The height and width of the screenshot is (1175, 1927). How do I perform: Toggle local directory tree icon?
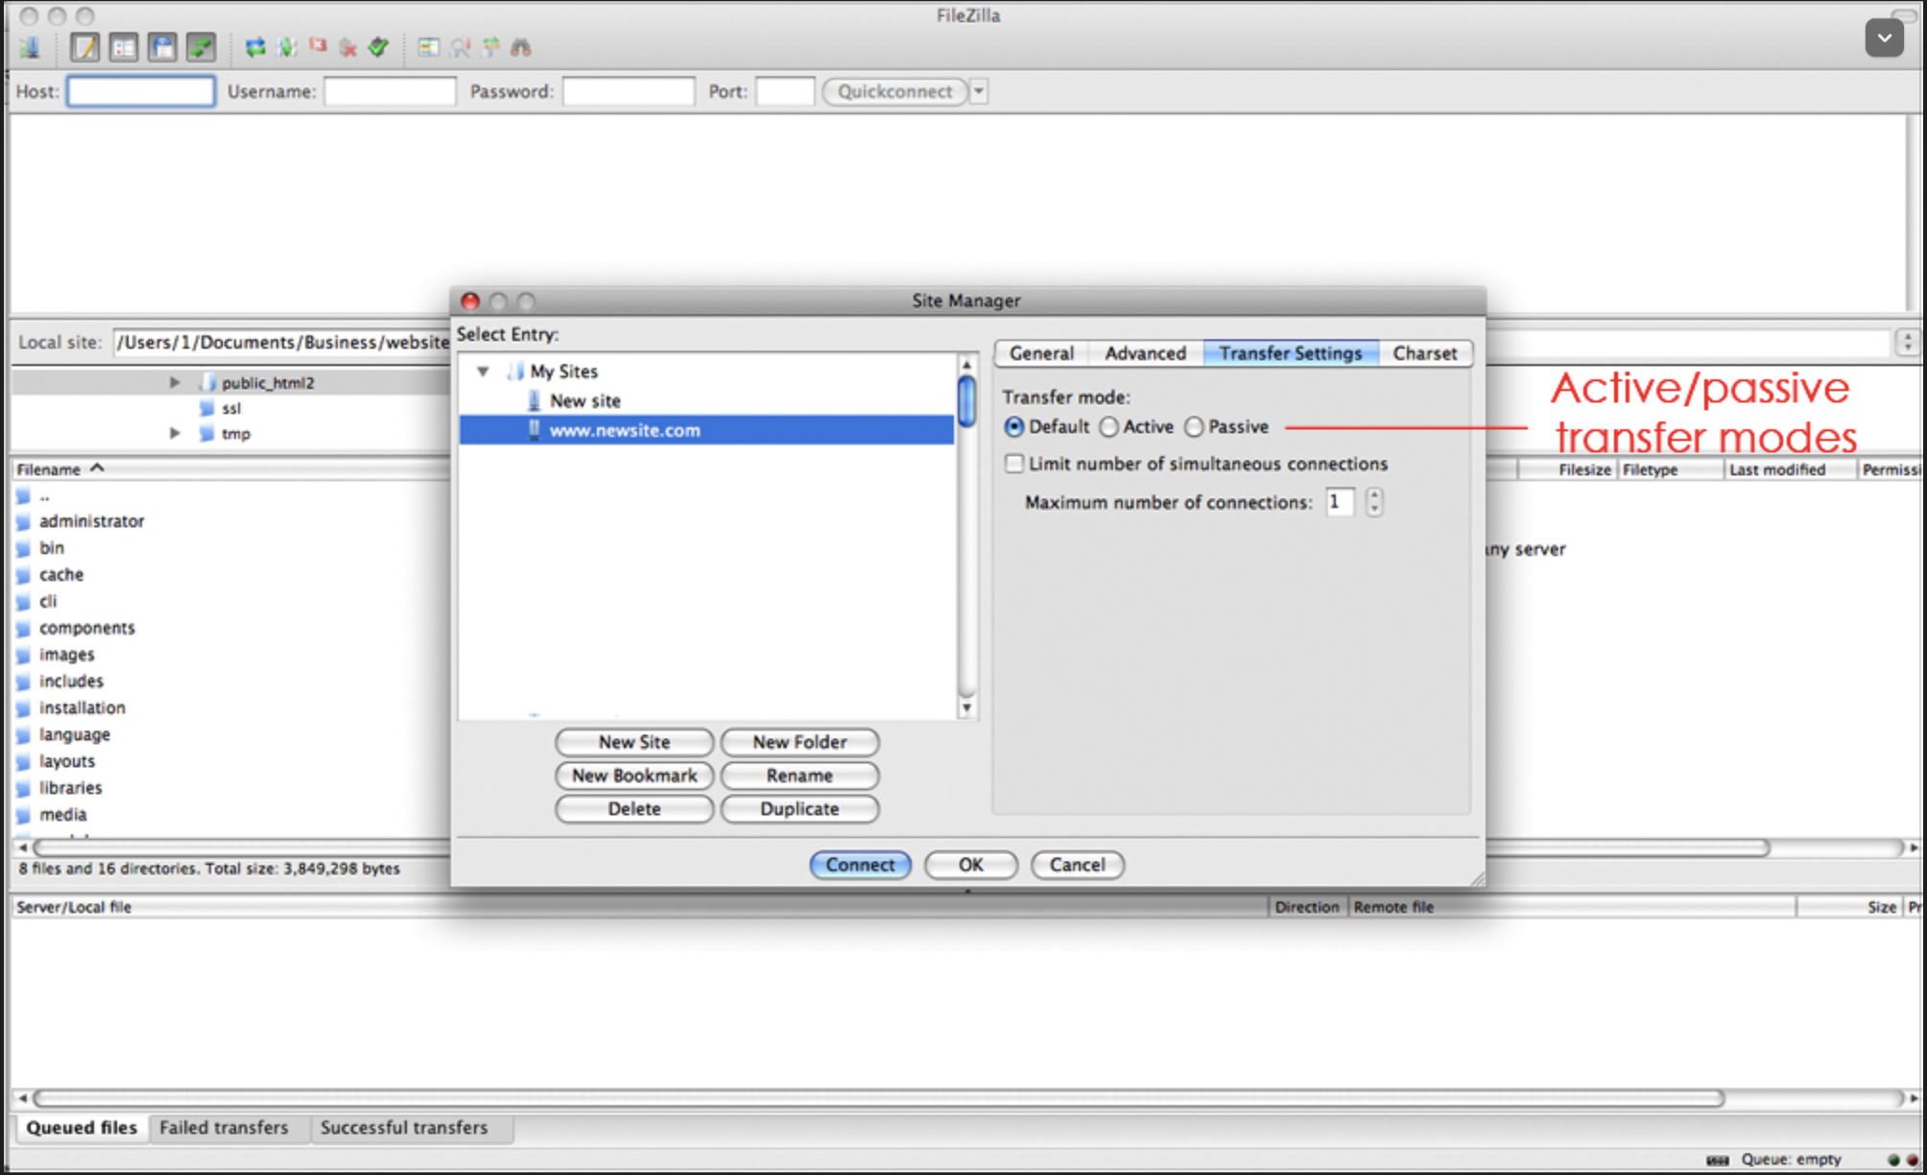[x=123, y=47]
